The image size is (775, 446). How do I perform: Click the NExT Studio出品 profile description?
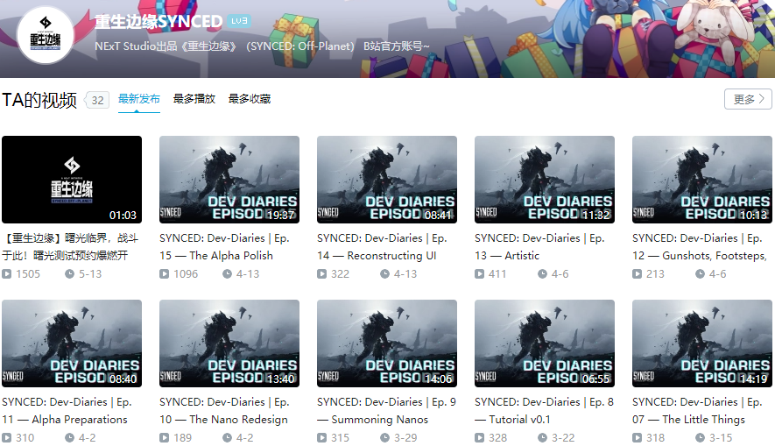click(x=263, y=46)
